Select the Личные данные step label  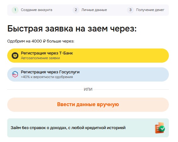click(94, 10)
